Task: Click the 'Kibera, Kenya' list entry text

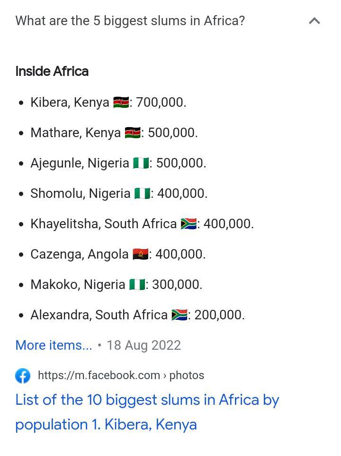Action: pyautogui.click(x=70, y=102)
